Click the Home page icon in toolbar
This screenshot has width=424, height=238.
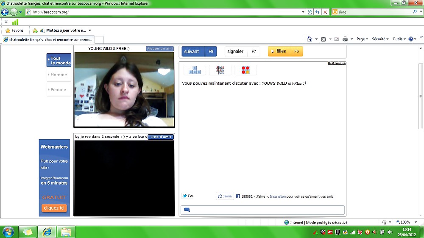(310, 39)
